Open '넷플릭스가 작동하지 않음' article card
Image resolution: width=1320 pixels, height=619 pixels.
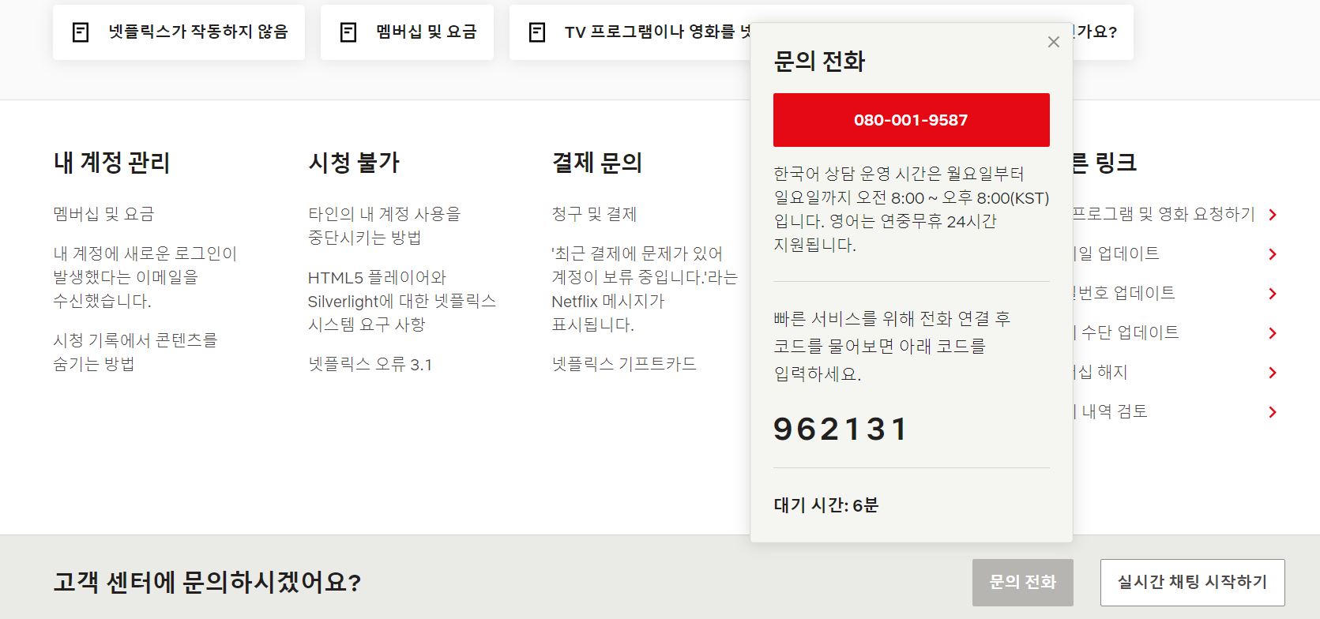click(179, 32)
